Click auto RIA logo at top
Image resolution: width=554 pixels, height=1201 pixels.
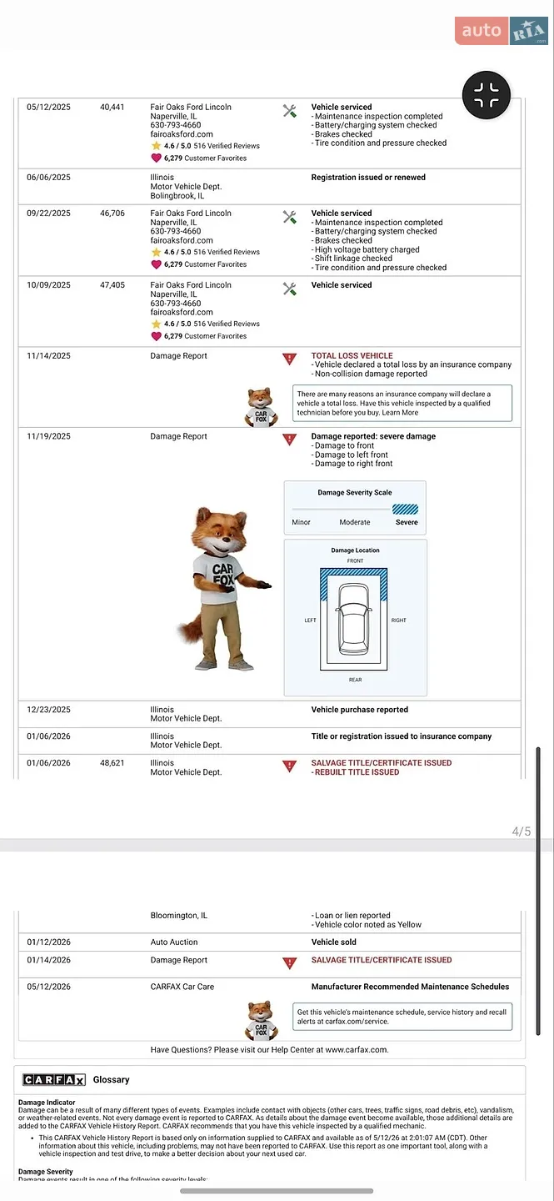[502, 31]
